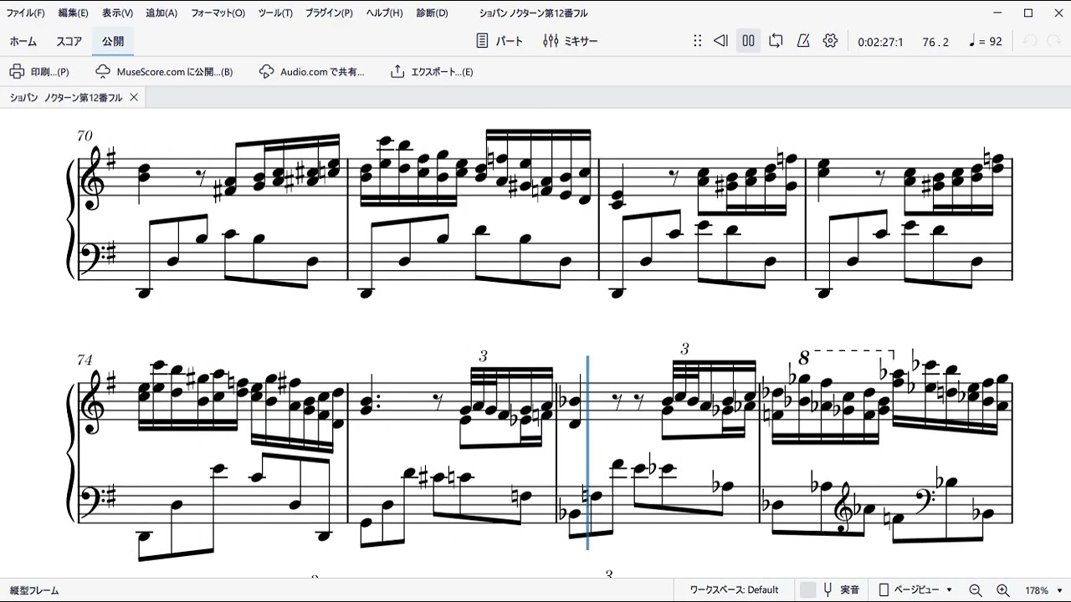The image size is (1071, 602).
Task: Open the プラグイン(P) menu
Action: (x=329, y=13)
